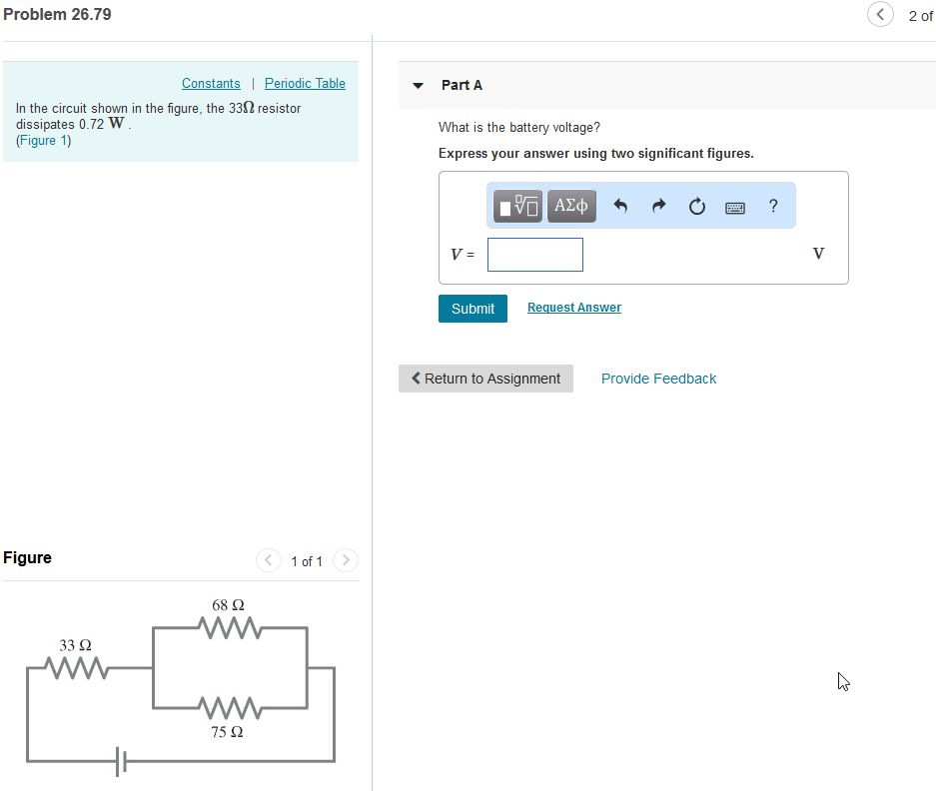This screenshot has height=791, width=936.
Task: Open the on-screen keyboard icon
Action: point(735,206)
